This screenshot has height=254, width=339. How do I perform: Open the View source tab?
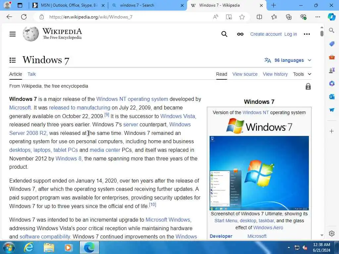pyautogui.click(x=245, y=74)
